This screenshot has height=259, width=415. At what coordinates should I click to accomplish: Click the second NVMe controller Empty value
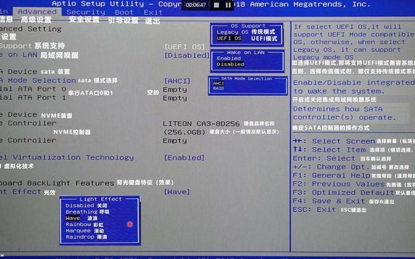(175, 141)
